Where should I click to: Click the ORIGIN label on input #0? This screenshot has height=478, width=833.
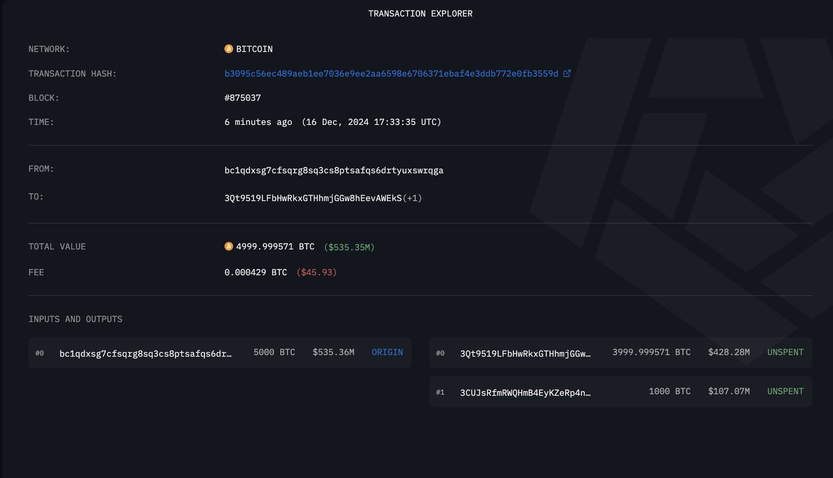point(387,352)
